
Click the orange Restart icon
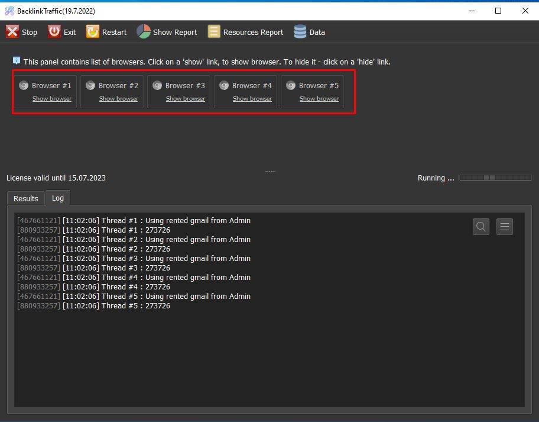[92, 32]
